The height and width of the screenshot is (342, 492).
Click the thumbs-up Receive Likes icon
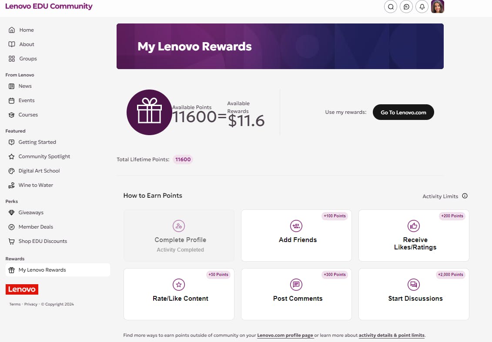[414, 226]
